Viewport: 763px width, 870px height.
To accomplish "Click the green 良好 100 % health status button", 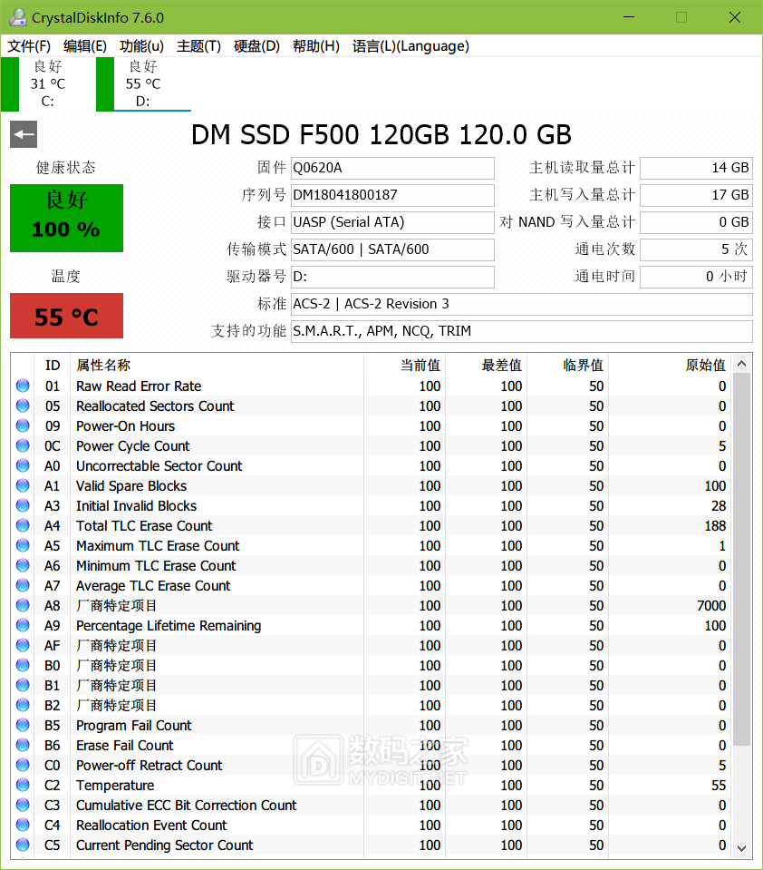I will (66, 218).
